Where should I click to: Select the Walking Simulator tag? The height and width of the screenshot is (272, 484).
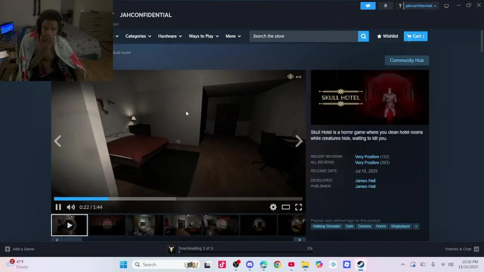point(327,226)
